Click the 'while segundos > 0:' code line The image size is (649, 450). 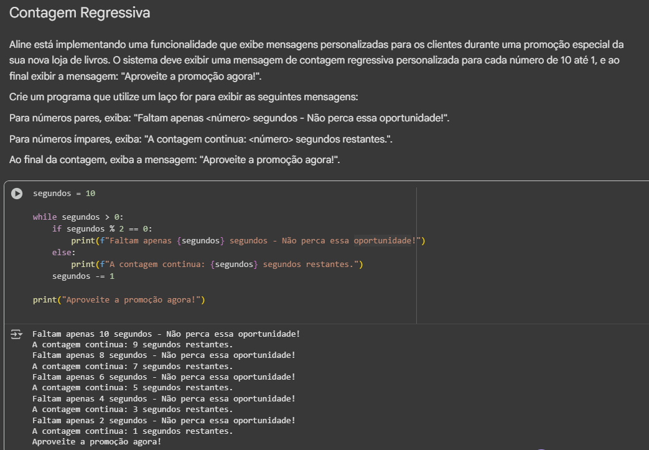coord(78,217)
